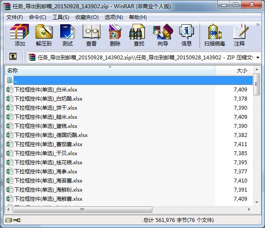The height and width of the screenshot is (228, 265).
Task: Minimize the WinRAR window
Action: (224, 5)
